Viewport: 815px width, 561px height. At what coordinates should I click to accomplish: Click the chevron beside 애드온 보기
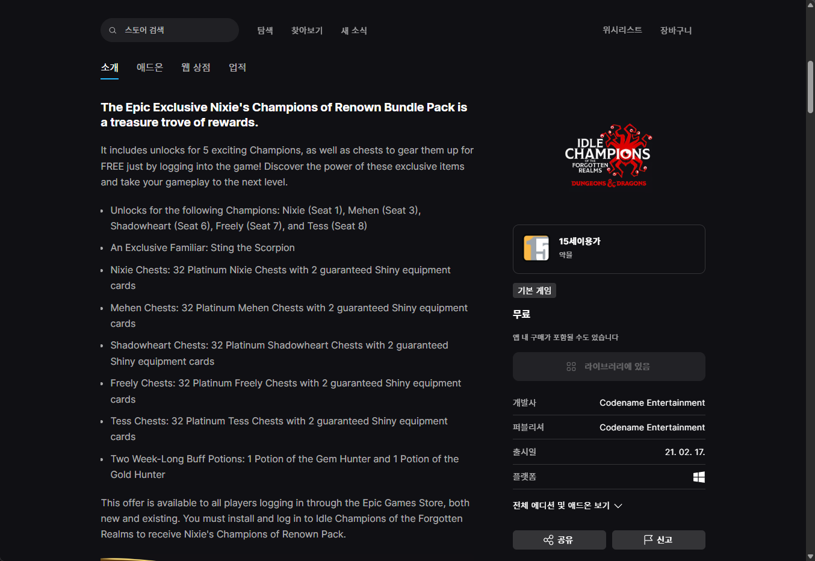pos(618,506)
